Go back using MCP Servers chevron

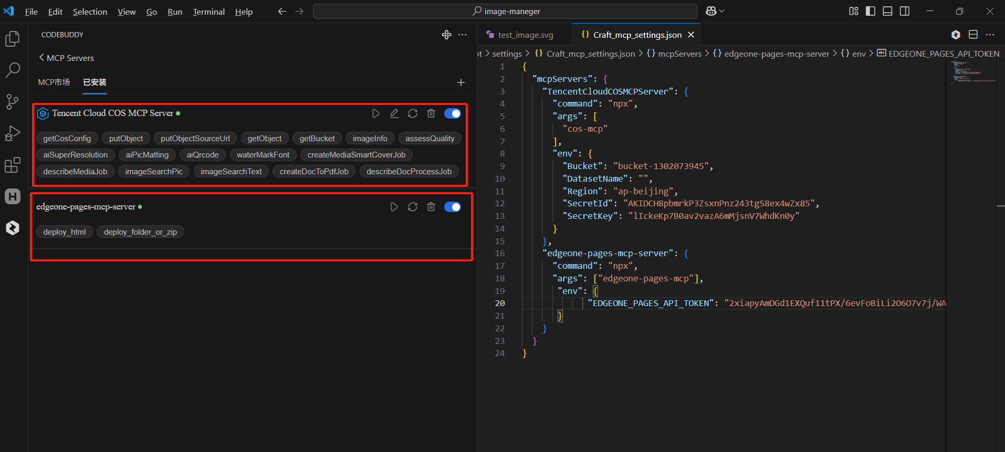coord(41,58)
